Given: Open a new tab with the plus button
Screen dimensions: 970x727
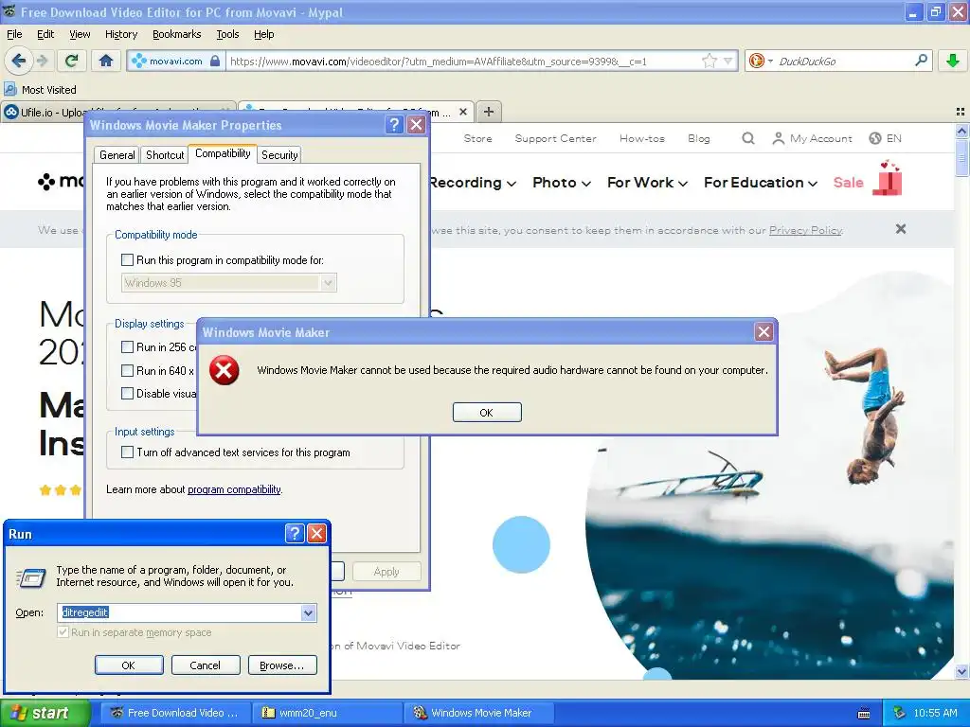Looking at the screenshot, I should point(488,112).
